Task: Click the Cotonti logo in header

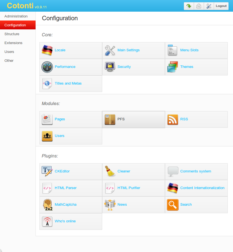Action: (20, 6)
